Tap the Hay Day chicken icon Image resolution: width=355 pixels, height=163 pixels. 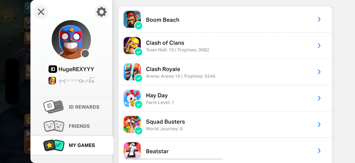(132, 98)
